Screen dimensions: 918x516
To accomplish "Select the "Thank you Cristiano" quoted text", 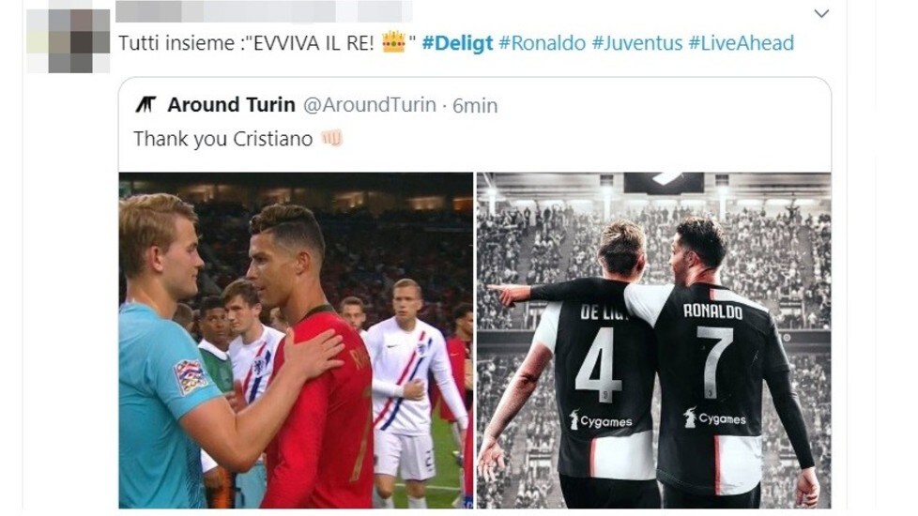I will point(223,139).
